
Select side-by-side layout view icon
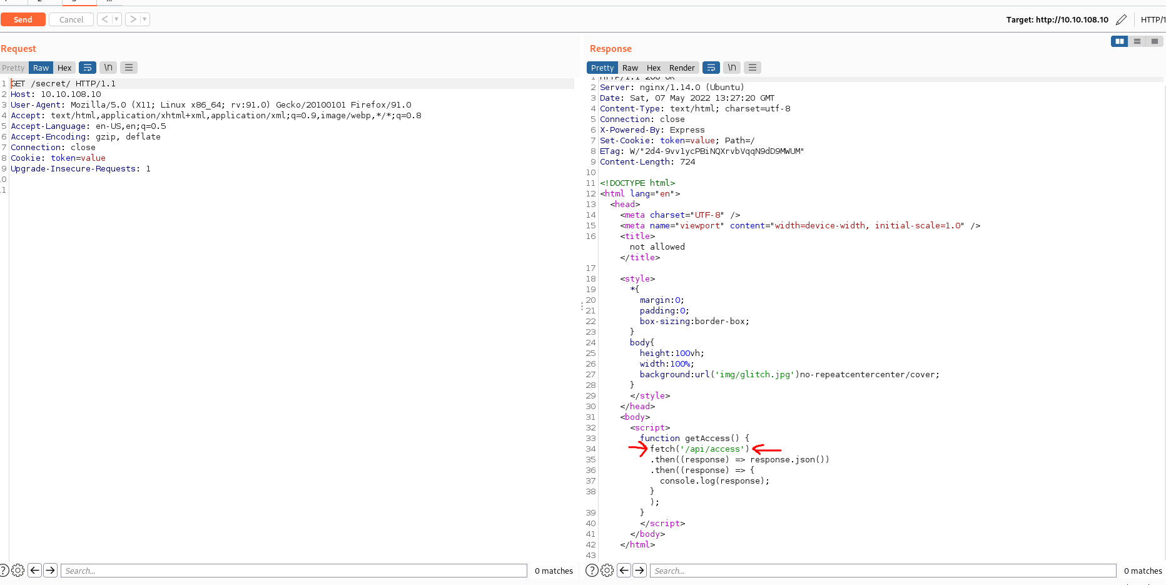tap(1120, 41)
